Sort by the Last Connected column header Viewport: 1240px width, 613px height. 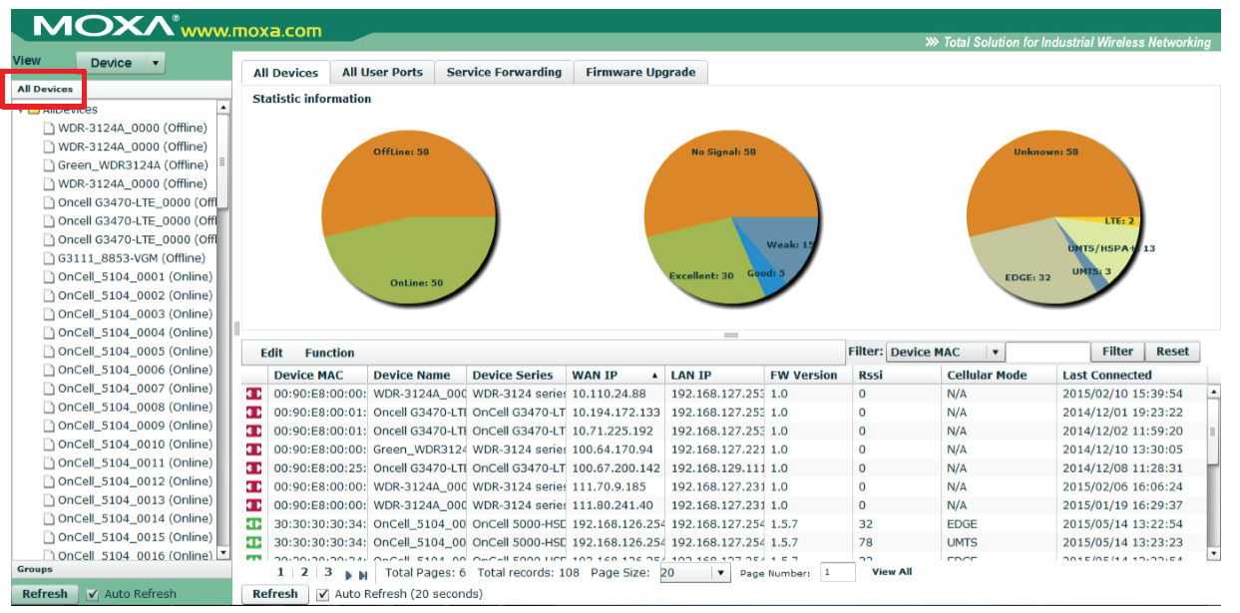1132,376
